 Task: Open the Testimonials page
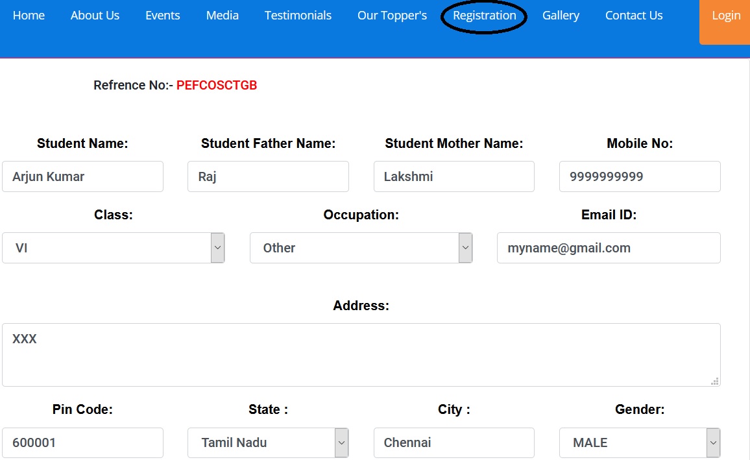298,16
